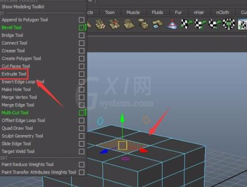
Task: Select Crease Tool menu entry
Action: (13, 51)
